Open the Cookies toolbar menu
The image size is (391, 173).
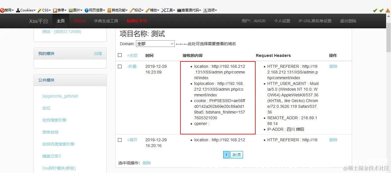[26, 10]
